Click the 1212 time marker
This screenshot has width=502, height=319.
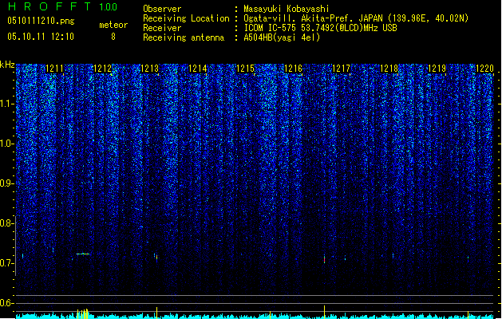(102, 69)
